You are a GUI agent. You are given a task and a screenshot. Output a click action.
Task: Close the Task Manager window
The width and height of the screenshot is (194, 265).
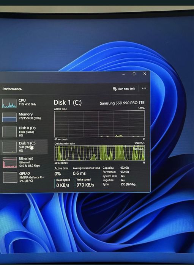click(145, 74)
